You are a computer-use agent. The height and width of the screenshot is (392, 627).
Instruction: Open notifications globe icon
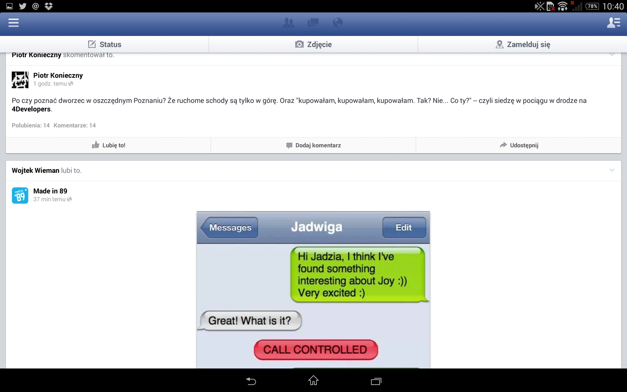click(338, 23)
